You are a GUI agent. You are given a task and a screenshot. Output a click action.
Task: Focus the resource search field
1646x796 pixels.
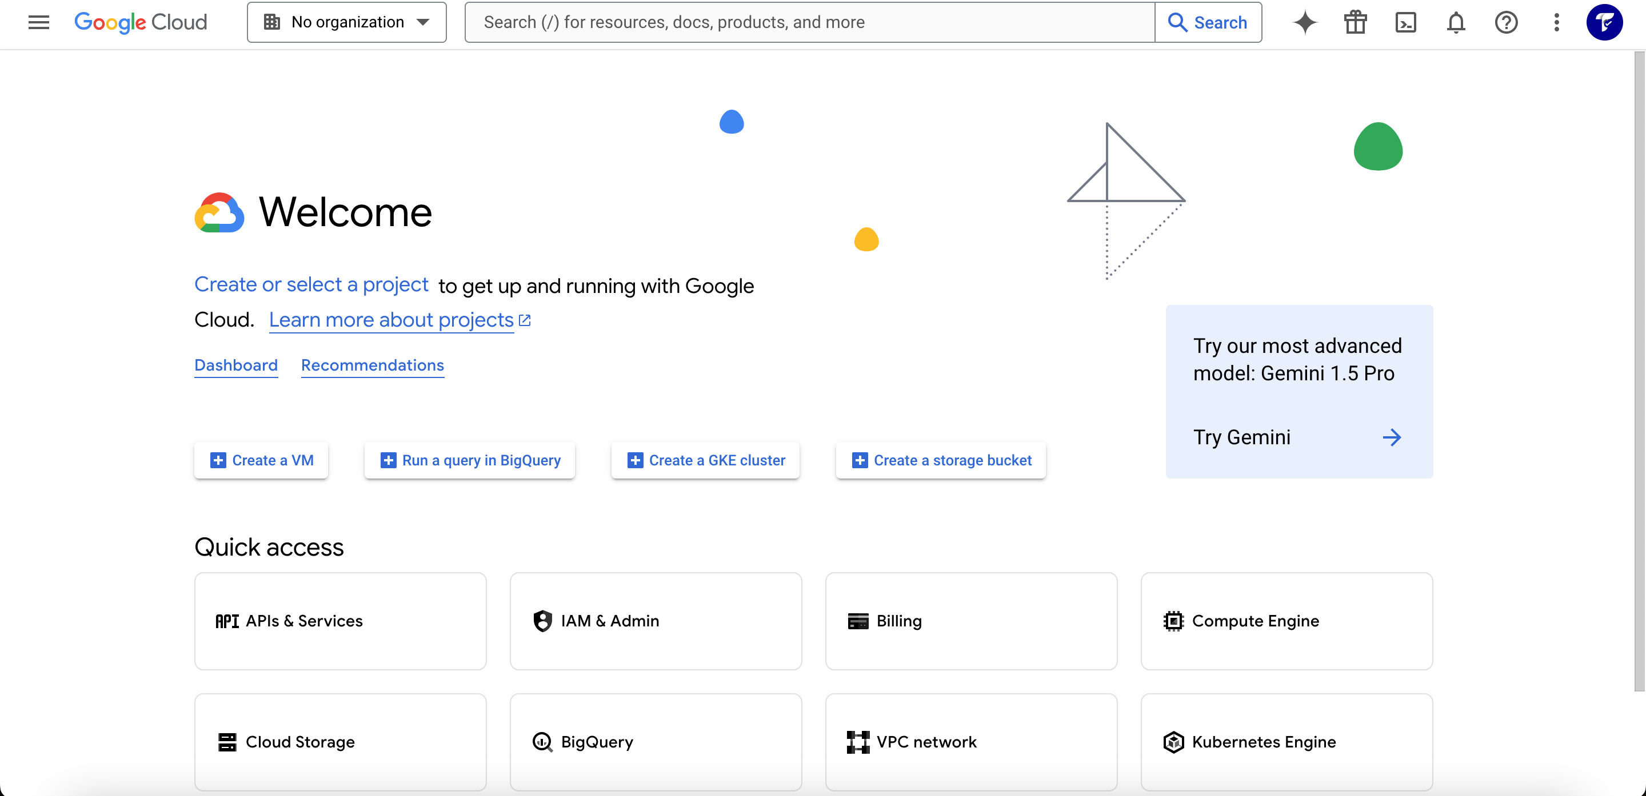tap(810, 22)
